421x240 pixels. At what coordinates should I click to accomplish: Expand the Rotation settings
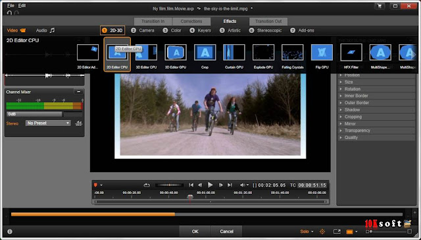(x=377, y=89)
